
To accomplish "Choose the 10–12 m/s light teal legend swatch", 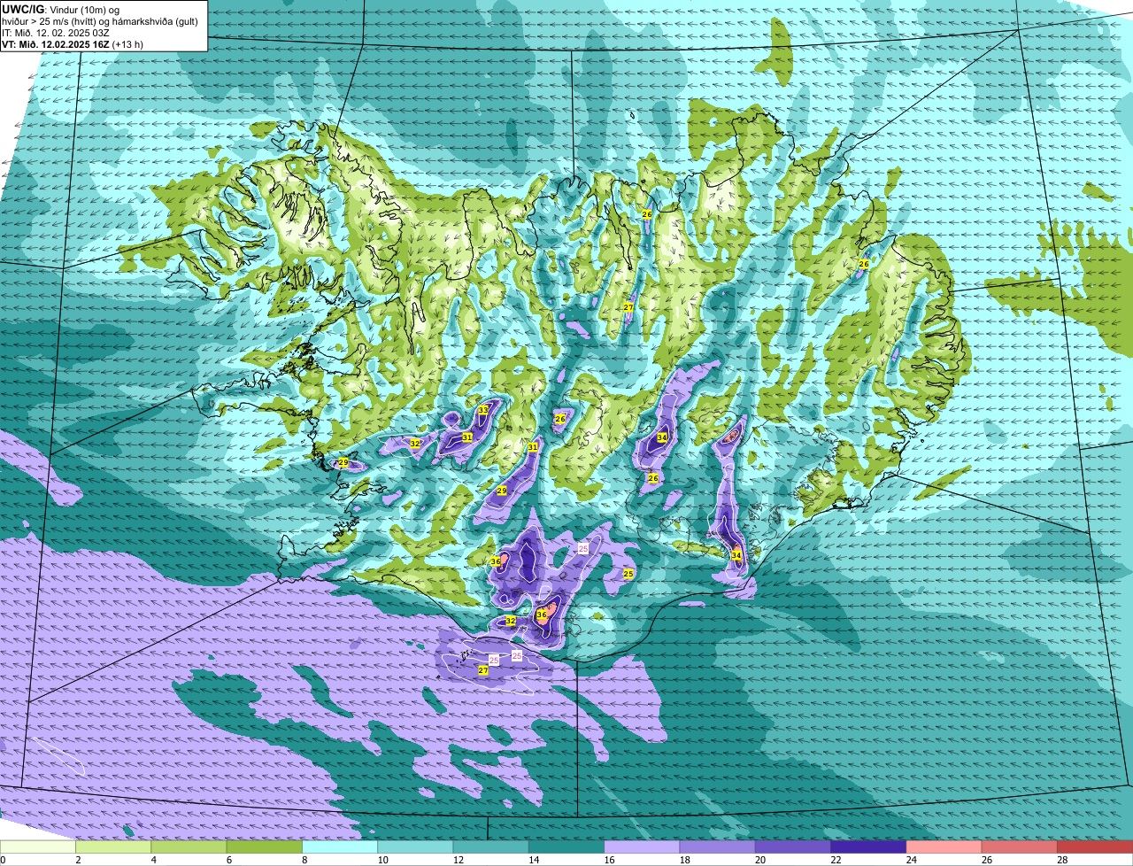I will (415, 847).
